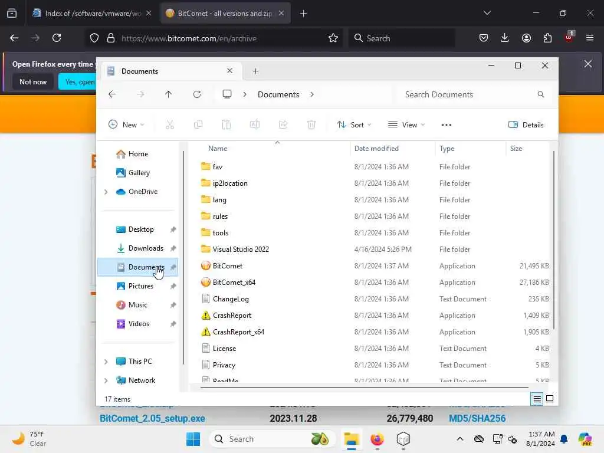
Task: Open Firefox extensions puzzle icon
Action: [x=547, y=38]
